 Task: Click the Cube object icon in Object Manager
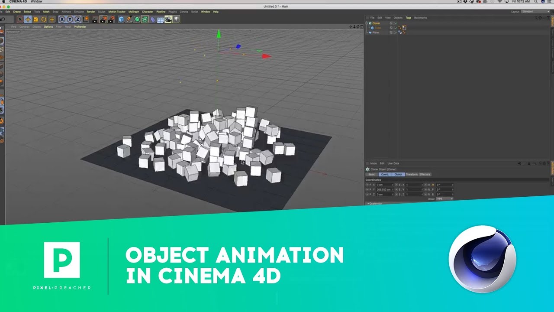pyautogui.click(x=373, y=28)
